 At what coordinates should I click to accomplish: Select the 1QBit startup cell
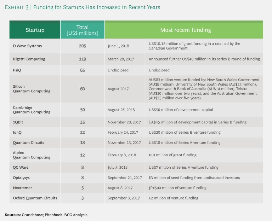pyautogui.click(x=18, y=122)
